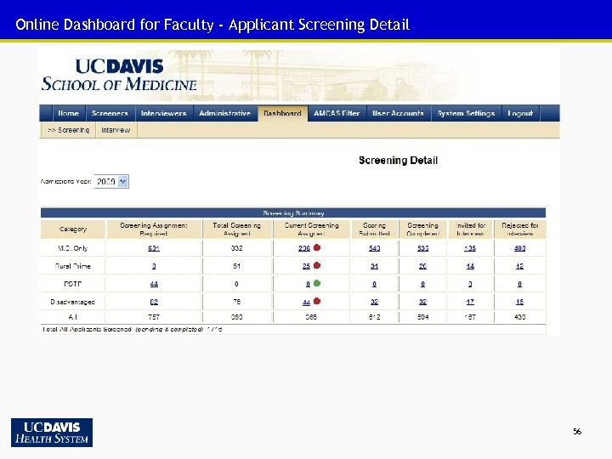Click the M.D. Only category cell
The width and height of the screenshot is (612, 459).
73,248
